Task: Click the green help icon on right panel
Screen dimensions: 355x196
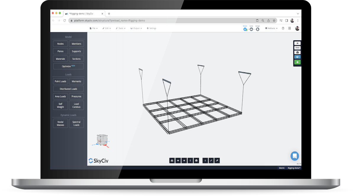Action: (297, 62)
